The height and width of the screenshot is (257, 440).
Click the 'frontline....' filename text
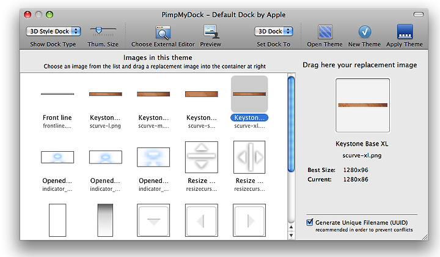click(57, 126)
